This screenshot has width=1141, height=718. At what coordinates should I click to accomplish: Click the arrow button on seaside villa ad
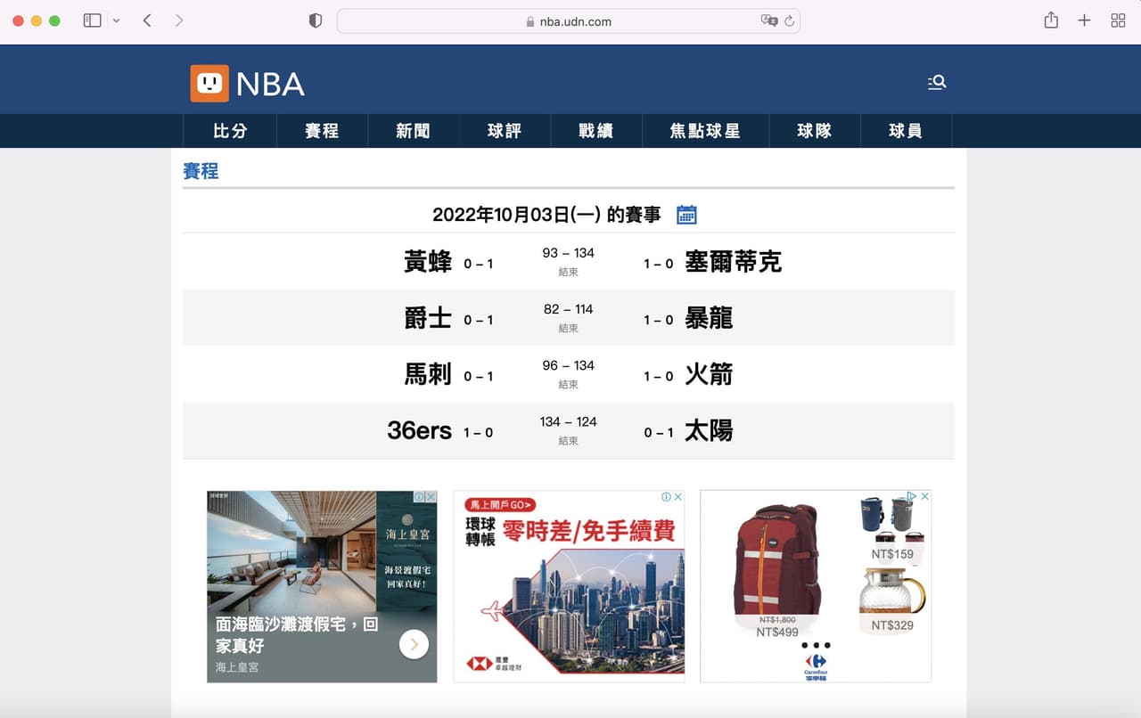tap(414, 644)
